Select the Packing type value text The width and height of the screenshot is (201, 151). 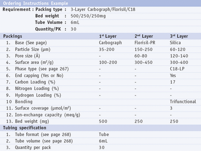(103, 10)
